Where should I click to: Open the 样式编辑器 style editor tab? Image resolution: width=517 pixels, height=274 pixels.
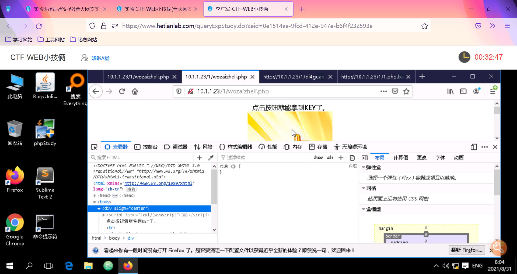coord(236,147)
